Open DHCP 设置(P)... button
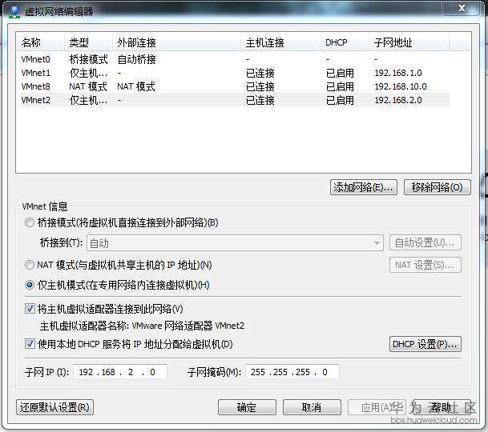The width and height of the screenshot is (488, 432). click(x=425, y=344)
